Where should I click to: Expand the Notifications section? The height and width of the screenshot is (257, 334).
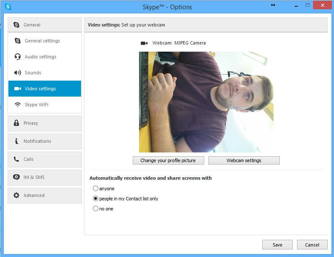[x=45, y=142]
